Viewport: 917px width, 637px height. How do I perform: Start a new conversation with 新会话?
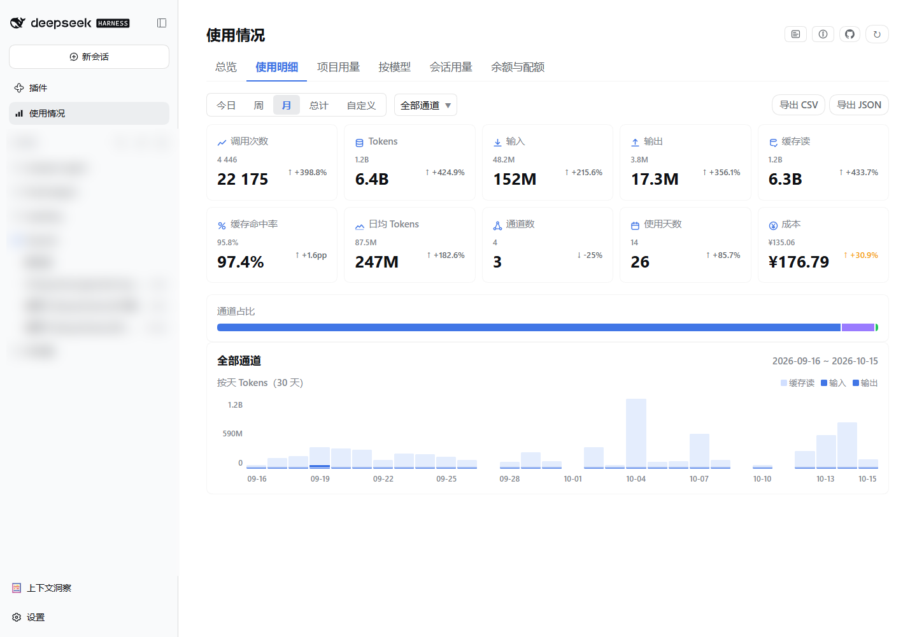click(89, 57)
